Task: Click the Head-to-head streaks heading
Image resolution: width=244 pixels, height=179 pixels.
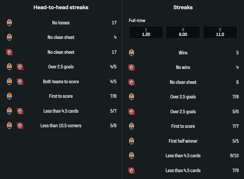Action: pos(61,7)
